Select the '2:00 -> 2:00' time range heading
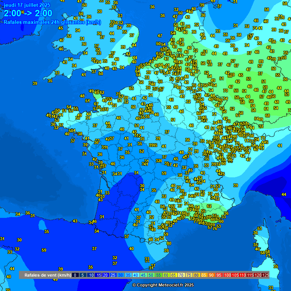 tap(28, 13)
